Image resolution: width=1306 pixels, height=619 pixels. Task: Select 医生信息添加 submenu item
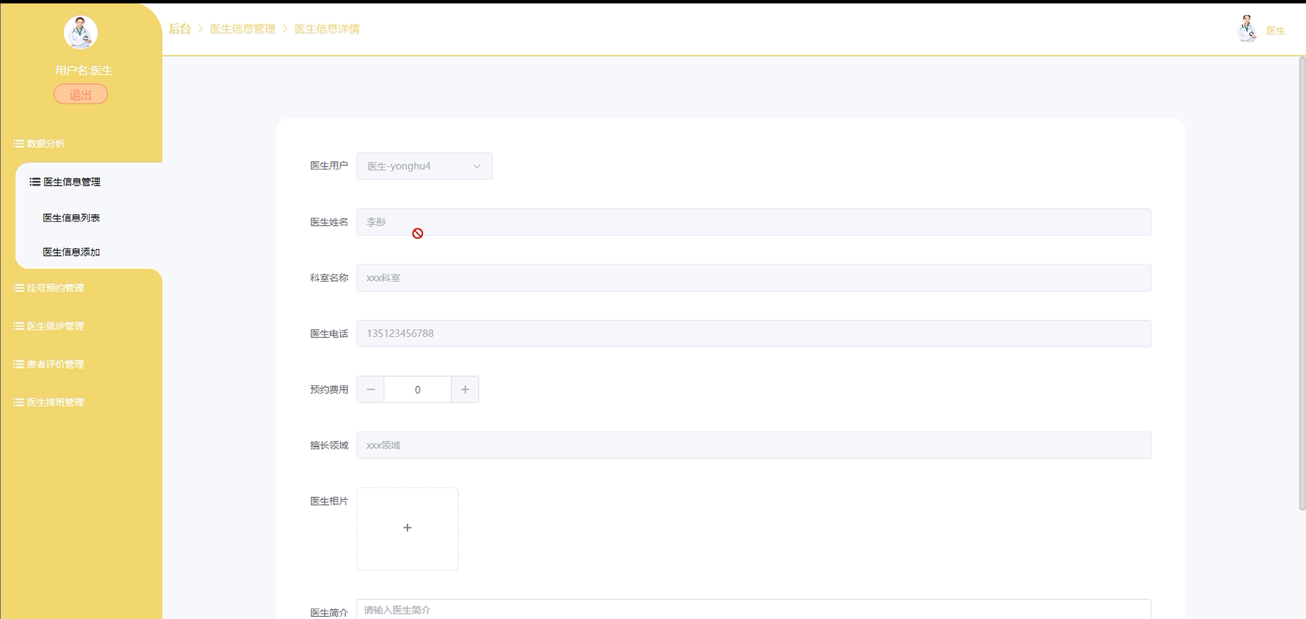71,252
